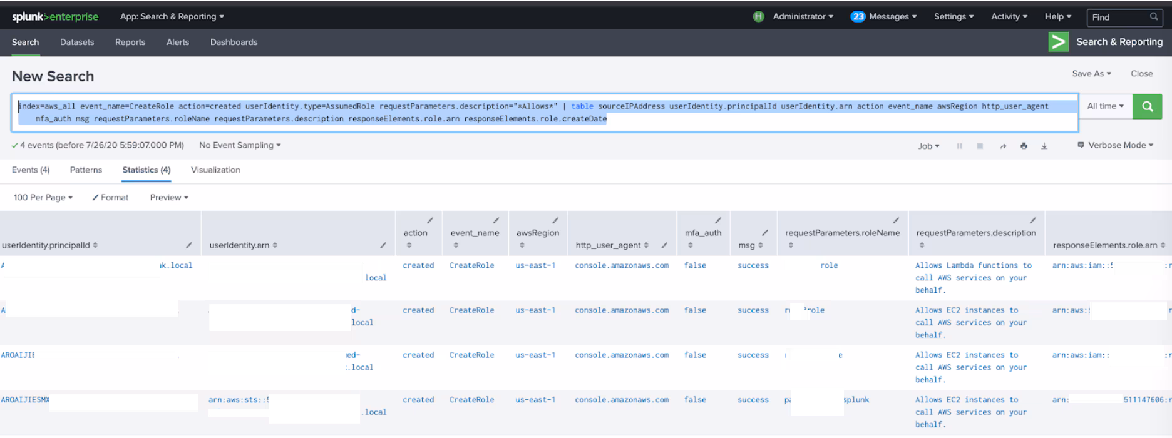Click pencil icon on mfa_auth column
The width and height of the screenshot is (1172, 438).
click(x=717, y=220)
